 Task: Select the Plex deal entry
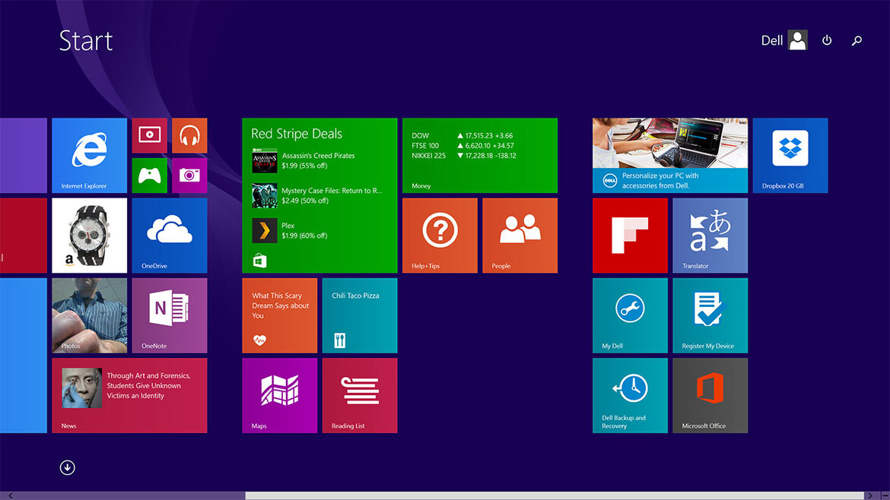(290, 231)
